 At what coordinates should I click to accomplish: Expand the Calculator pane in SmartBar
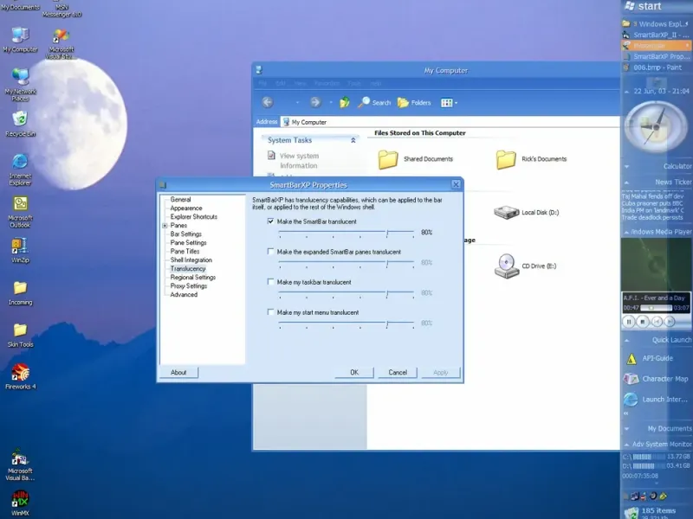coord(626,166)
